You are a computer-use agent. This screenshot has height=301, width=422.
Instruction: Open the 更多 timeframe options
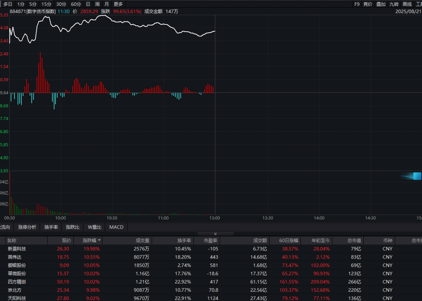[x=118, y=4]
